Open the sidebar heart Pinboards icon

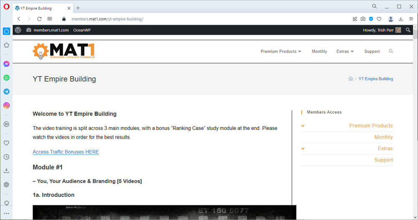click(x=6, y=143)
